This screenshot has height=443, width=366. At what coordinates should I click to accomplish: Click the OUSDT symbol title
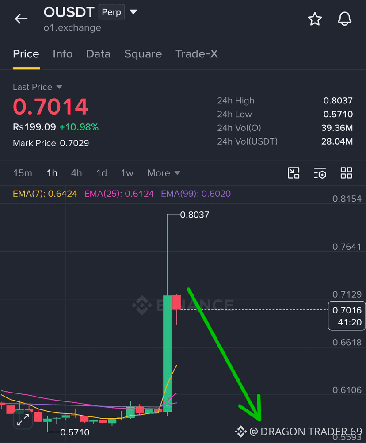(69, 12)
